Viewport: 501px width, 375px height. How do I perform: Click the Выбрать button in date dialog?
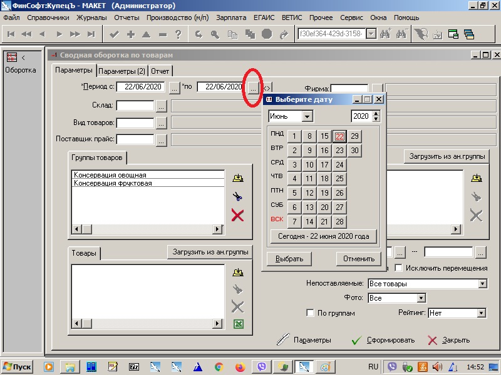(x=289, y=259)
